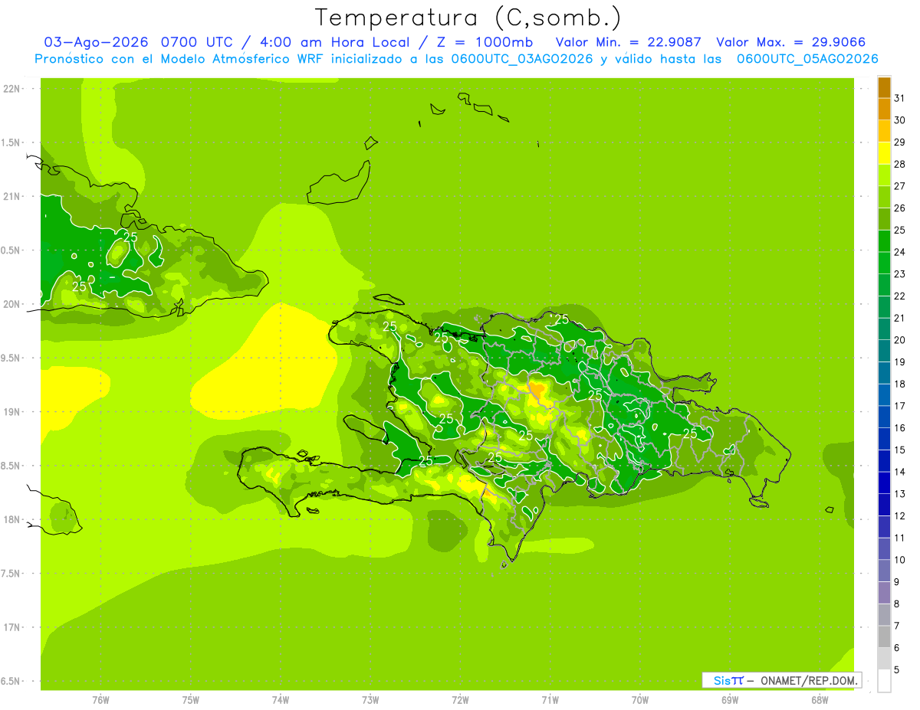
Task: Click the Temperatura (C,somb.) title
Action: (468, 17)
